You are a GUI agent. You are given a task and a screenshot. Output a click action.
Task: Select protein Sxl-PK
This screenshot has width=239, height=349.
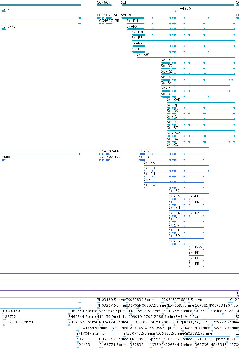click(x=194, y=253)
